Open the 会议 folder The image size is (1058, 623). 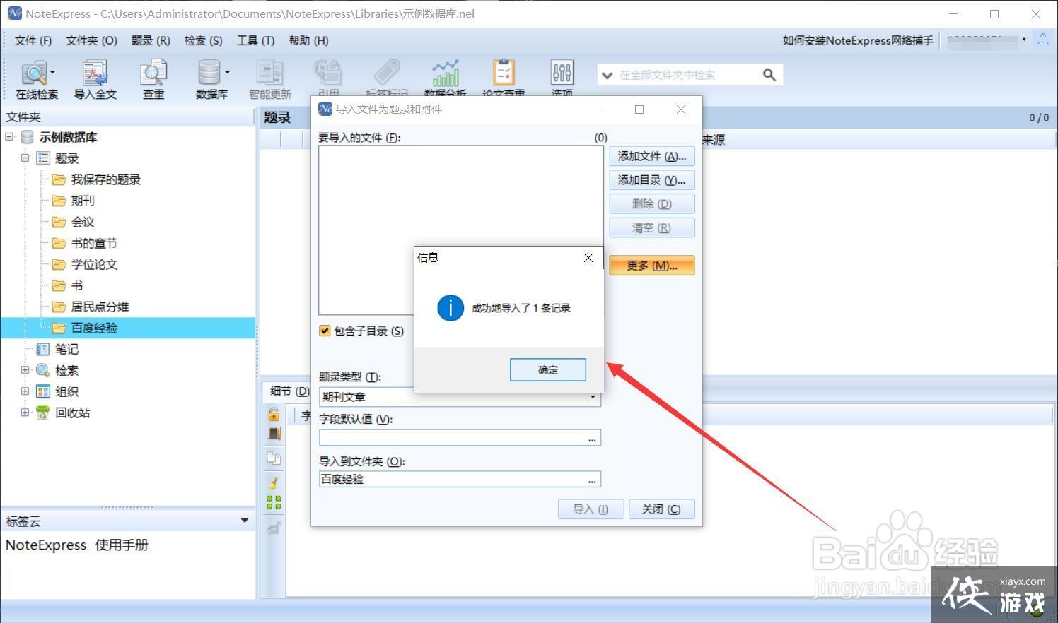click(83, 222)
